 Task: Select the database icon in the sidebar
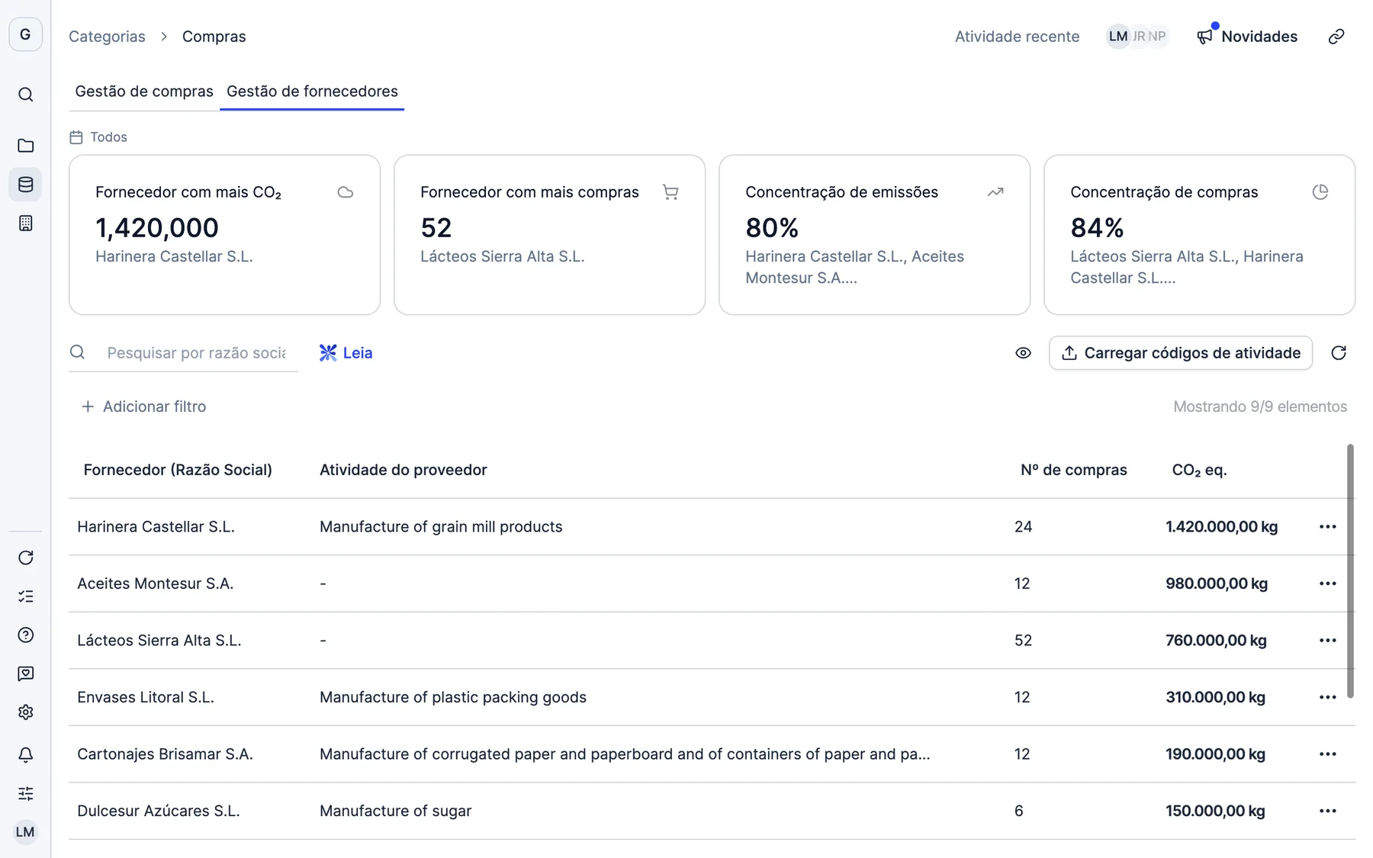(x=25, y=185)
